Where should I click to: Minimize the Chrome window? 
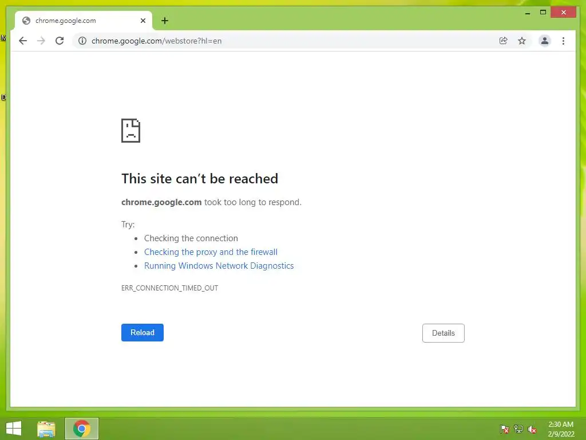tap(527, 13)
